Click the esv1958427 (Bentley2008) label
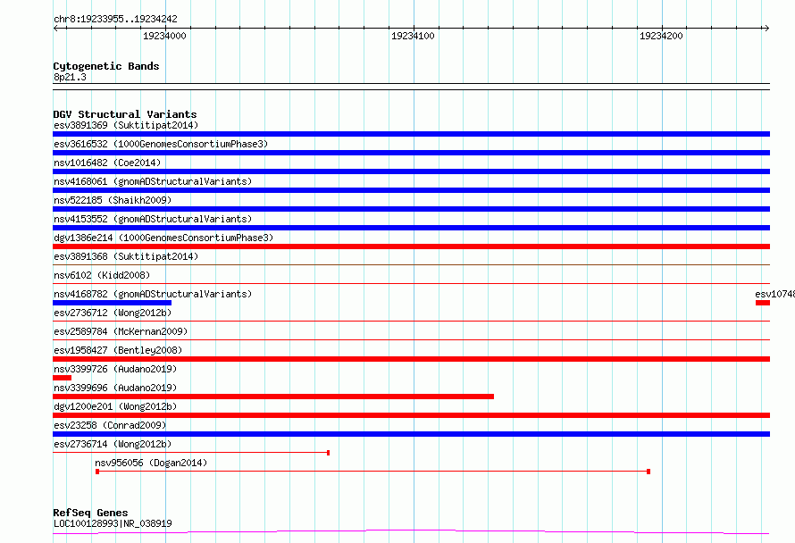 point(118,350)
